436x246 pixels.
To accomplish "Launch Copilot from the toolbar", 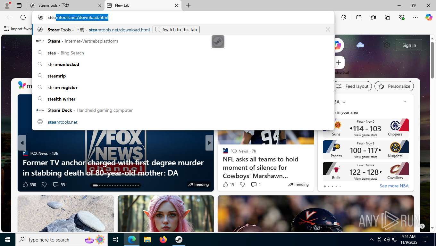I will (429, 17).
